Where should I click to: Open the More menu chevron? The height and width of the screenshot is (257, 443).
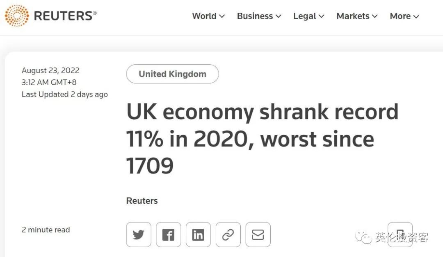[416, 17]
